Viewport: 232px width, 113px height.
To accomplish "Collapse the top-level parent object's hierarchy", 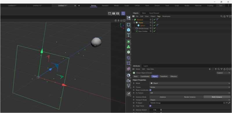I will click(133, 20).
